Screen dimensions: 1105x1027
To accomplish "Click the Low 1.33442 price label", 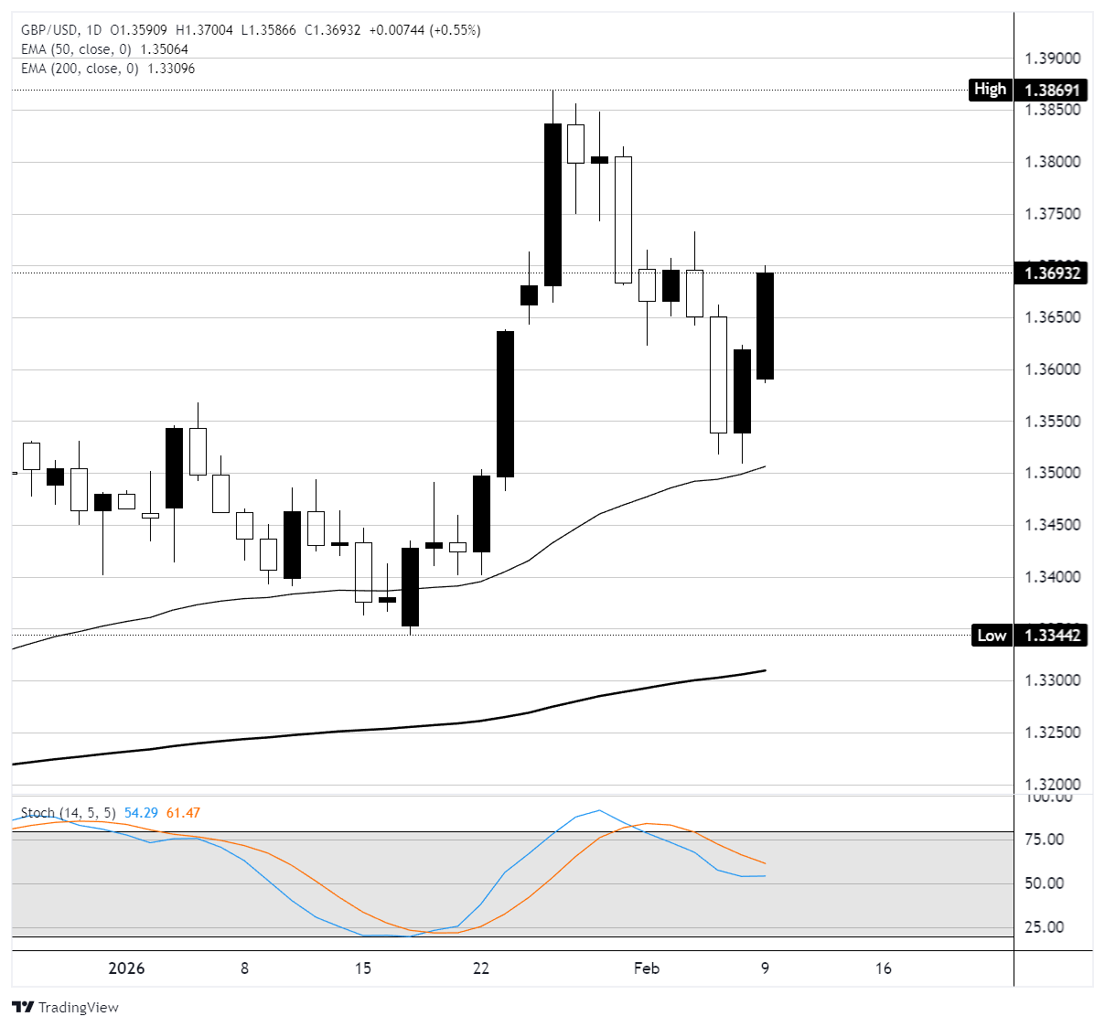I will click(1028, 636).
